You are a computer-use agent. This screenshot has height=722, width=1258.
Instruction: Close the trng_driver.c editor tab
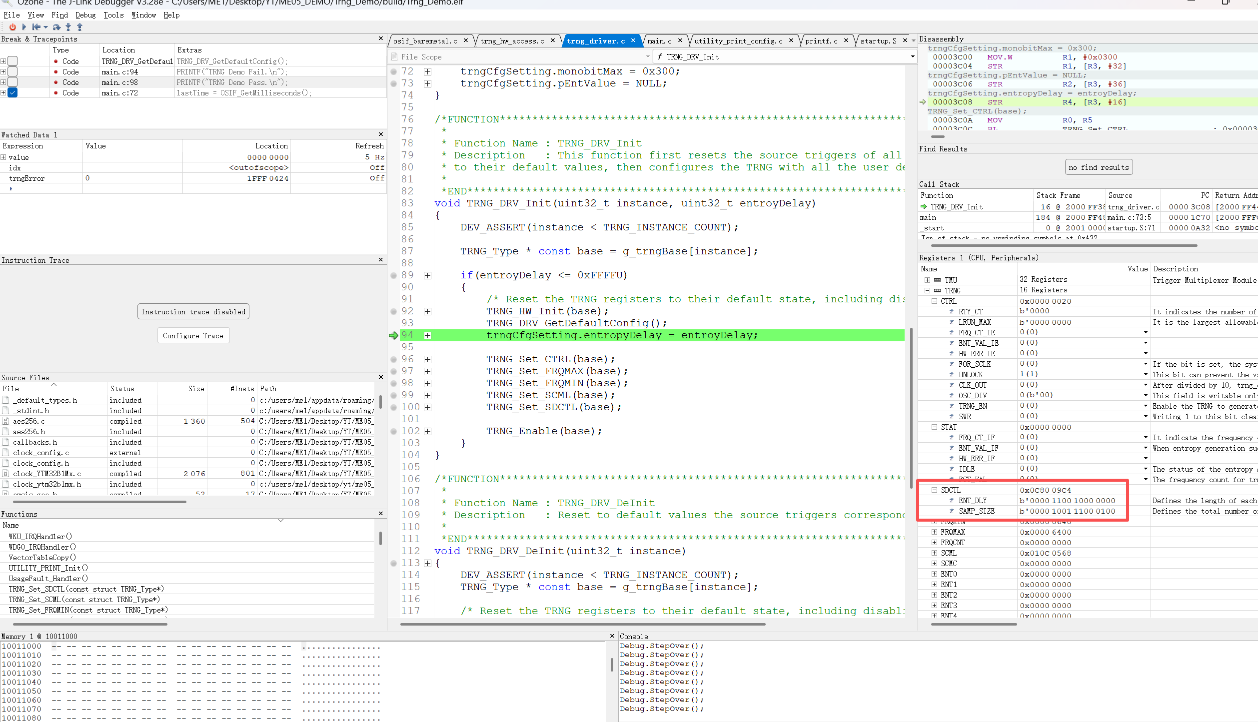[x=633, y=40]
